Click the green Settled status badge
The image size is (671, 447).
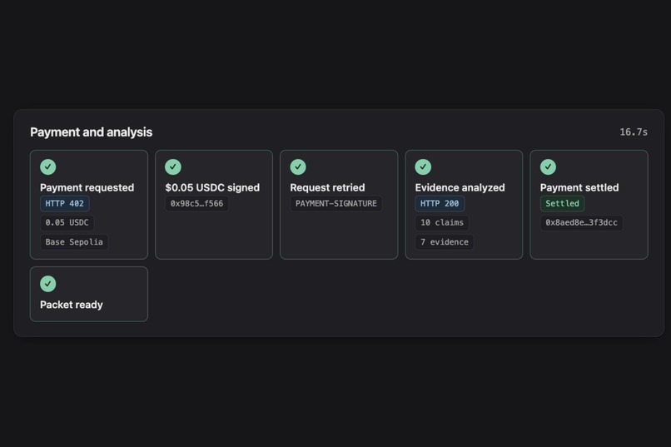click(x=562, y=204)
